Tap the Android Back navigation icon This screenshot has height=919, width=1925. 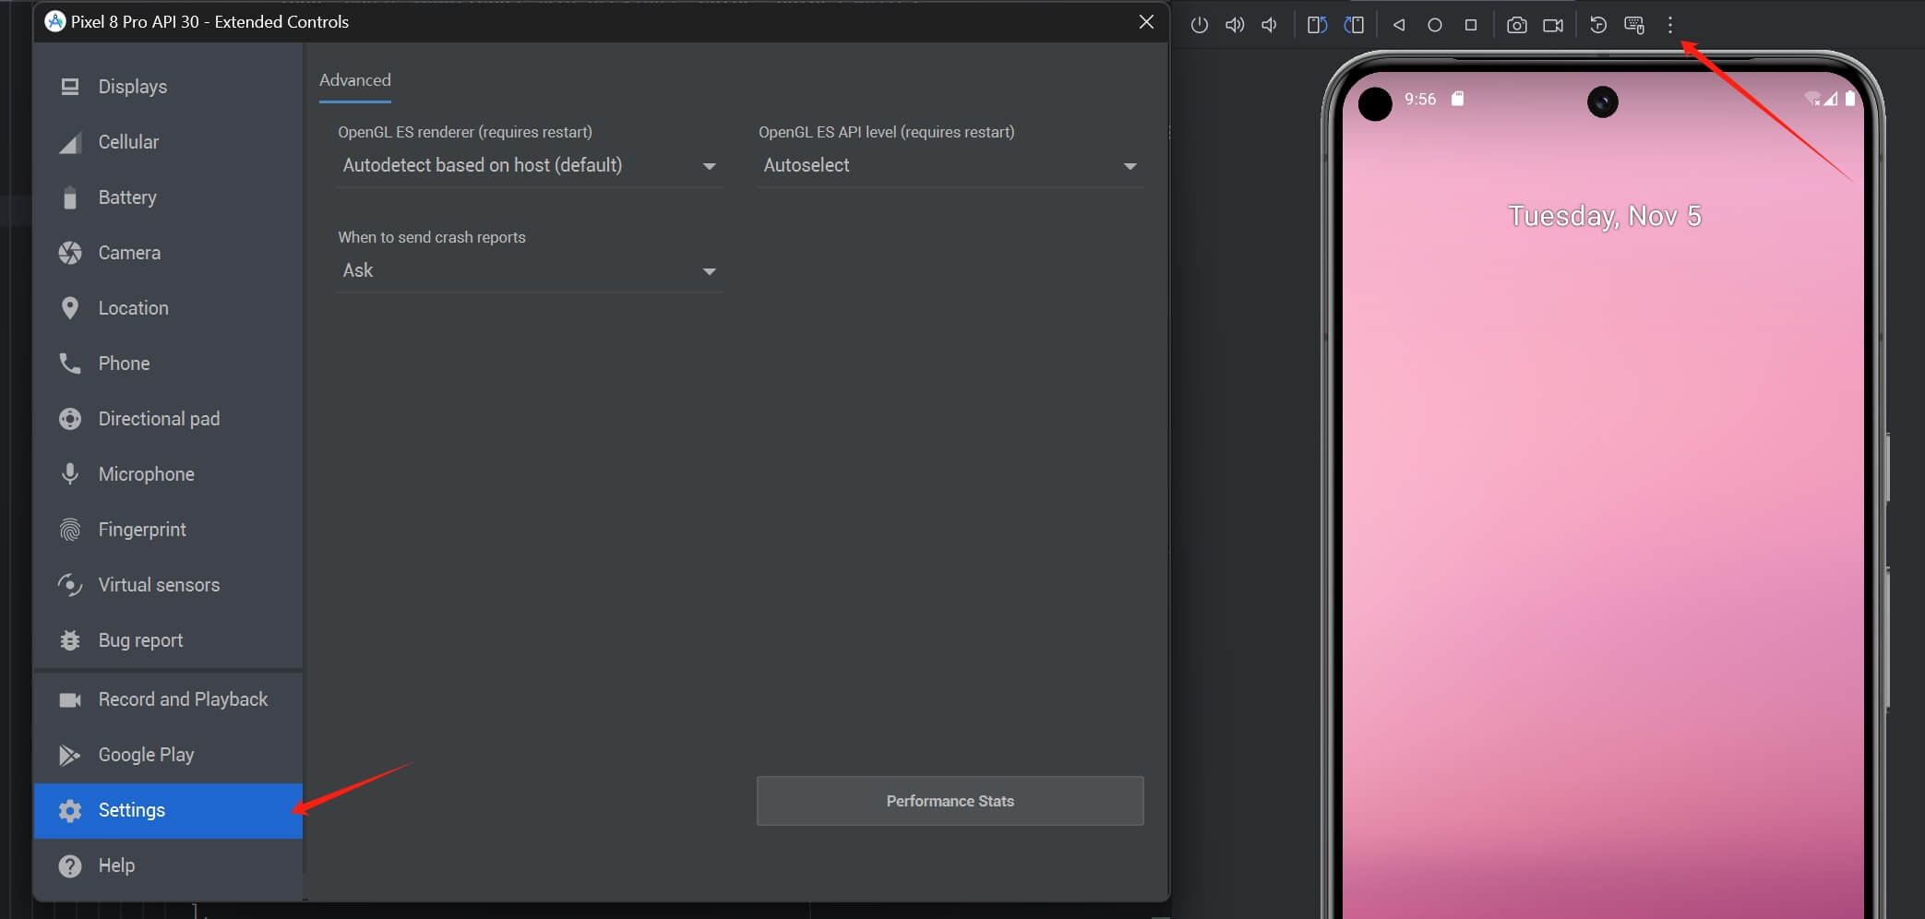coord(1398,25)
